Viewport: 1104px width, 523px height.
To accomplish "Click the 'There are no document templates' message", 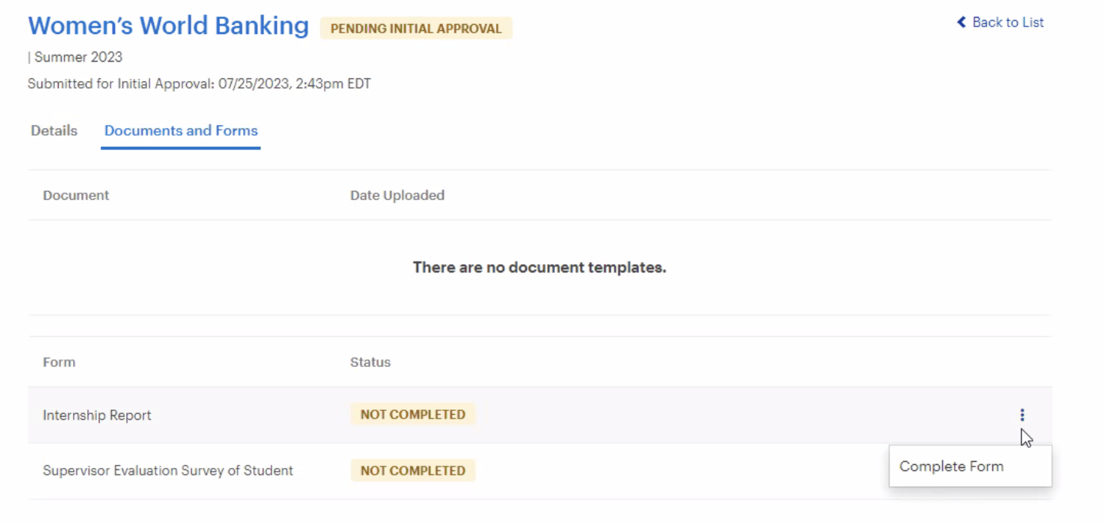I will click(539, 268).
